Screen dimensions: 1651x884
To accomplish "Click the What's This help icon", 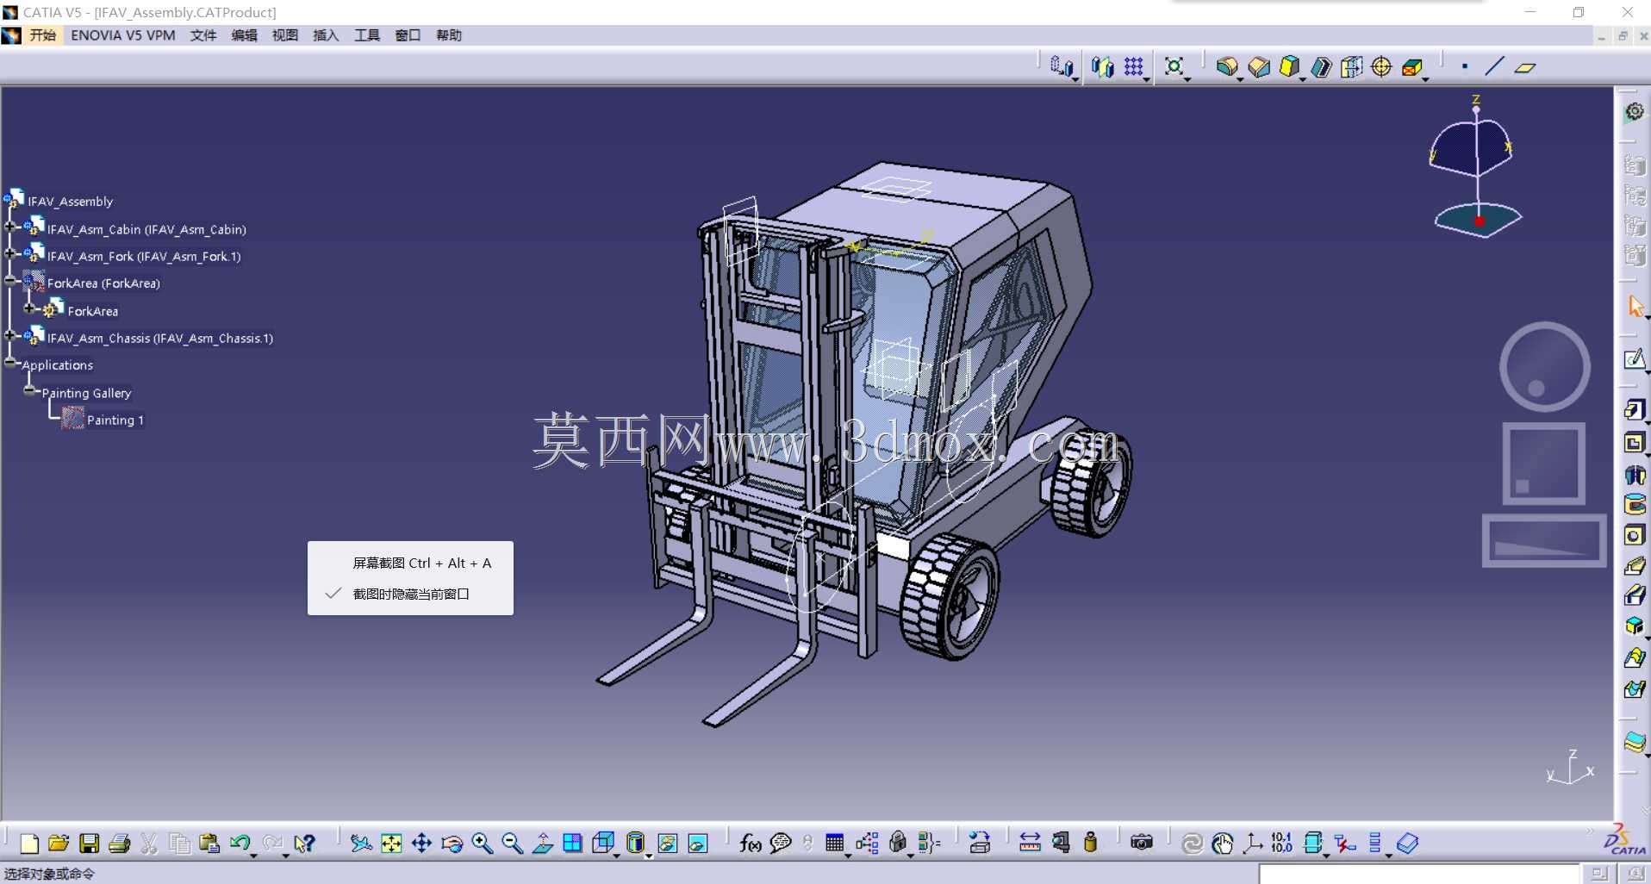I will (304, 844).
